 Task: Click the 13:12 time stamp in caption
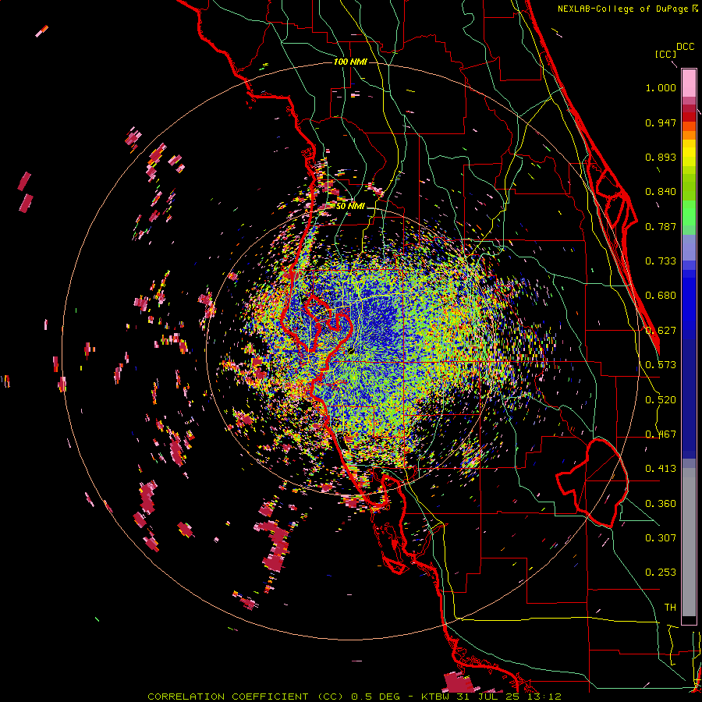pos(544,697)
